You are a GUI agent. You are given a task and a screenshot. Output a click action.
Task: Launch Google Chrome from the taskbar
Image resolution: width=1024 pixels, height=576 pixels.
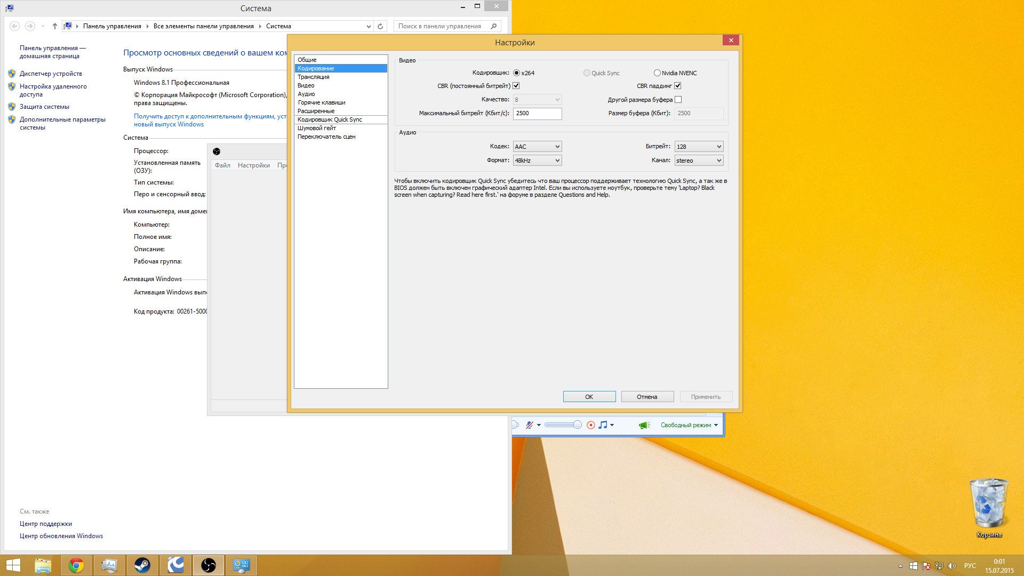pos(76,565)
